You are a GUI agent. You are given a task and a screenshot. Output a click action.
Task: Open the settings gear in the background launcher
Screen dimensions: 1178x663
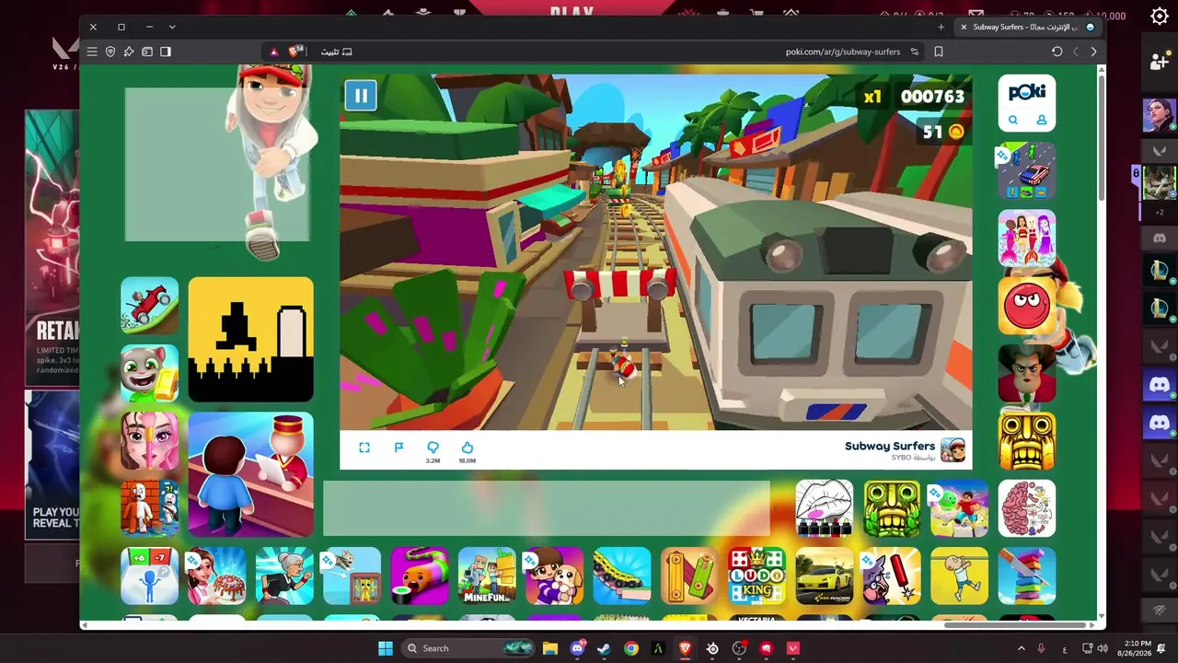tap(1160, 16)
